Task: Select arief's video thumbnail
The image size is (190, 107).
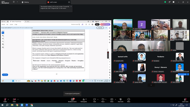Action: point(123,24)
